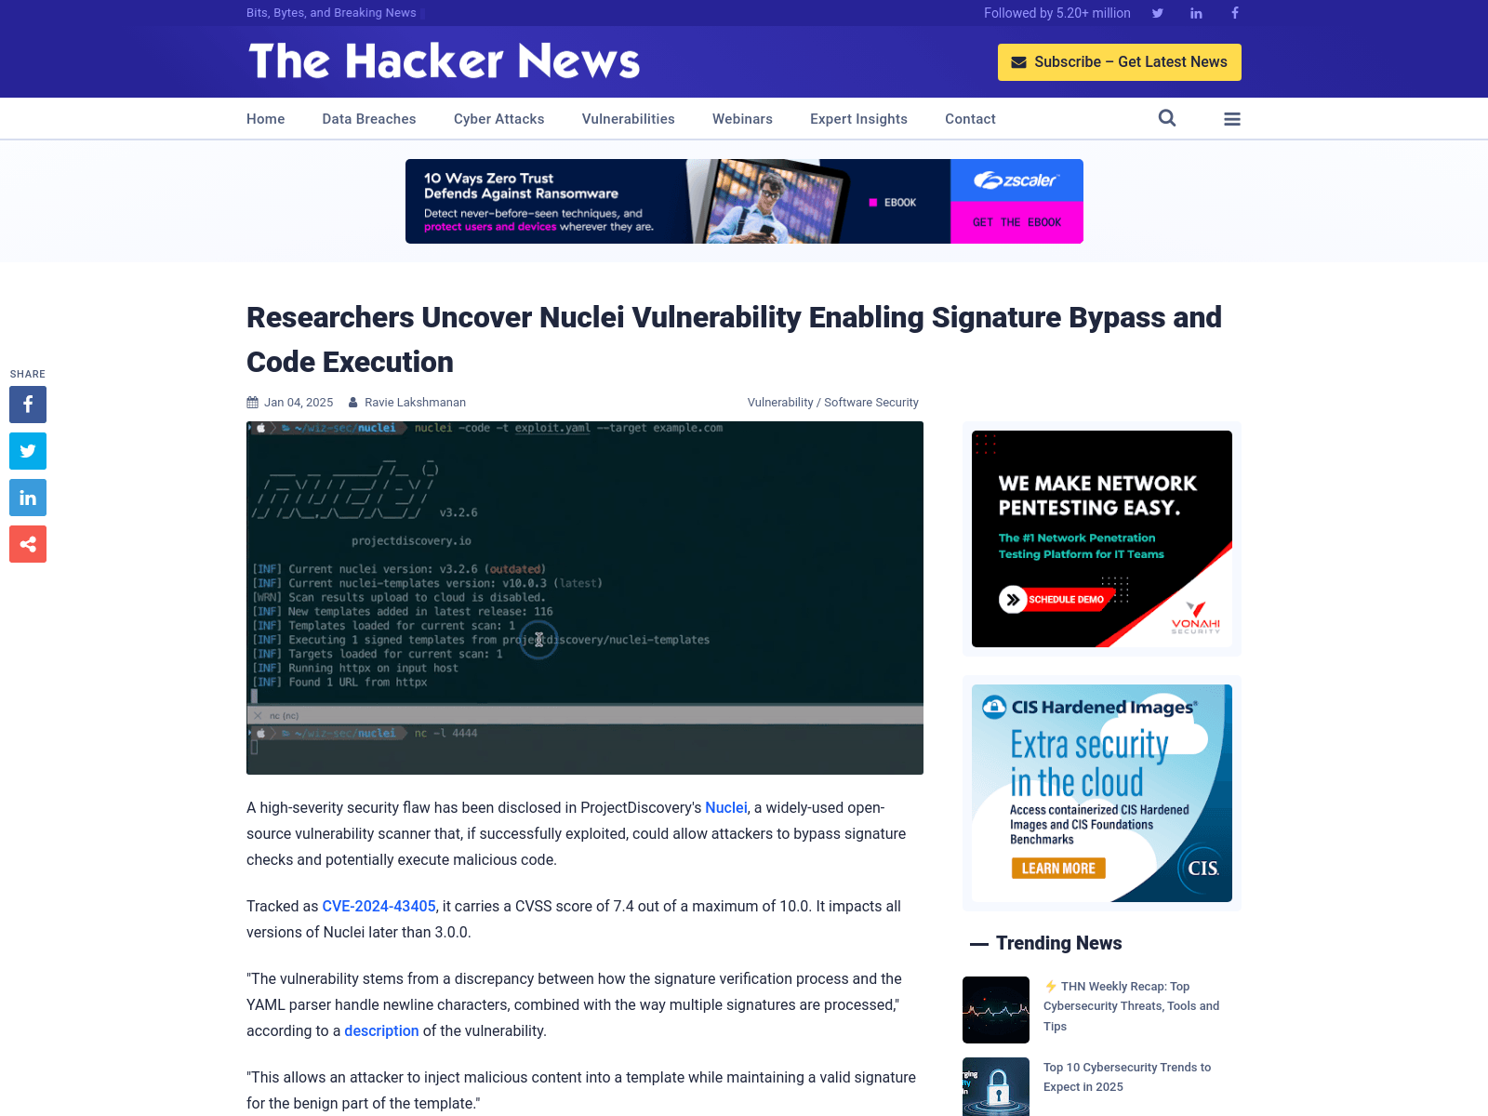Click the Trending News heading
The image size is (1488, 1116).
1058,943
